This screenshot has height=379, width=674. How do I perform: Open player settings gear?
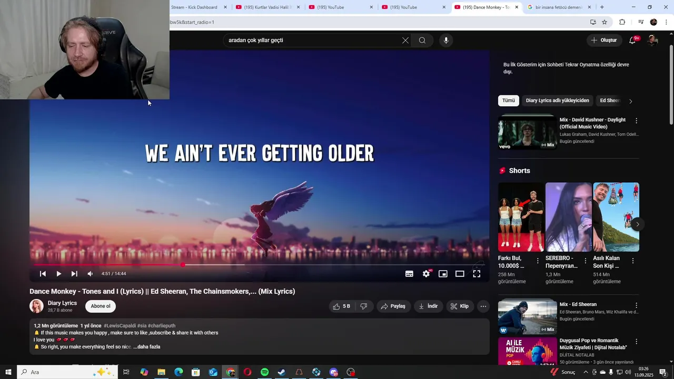426,274
